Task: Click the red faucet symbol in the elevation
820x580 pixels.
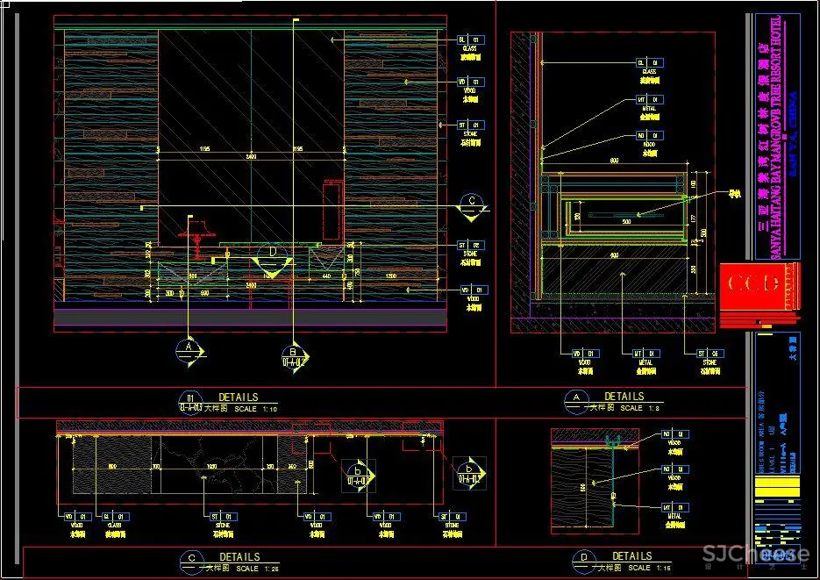Action: pyautogui.click(x=199, y=235)
